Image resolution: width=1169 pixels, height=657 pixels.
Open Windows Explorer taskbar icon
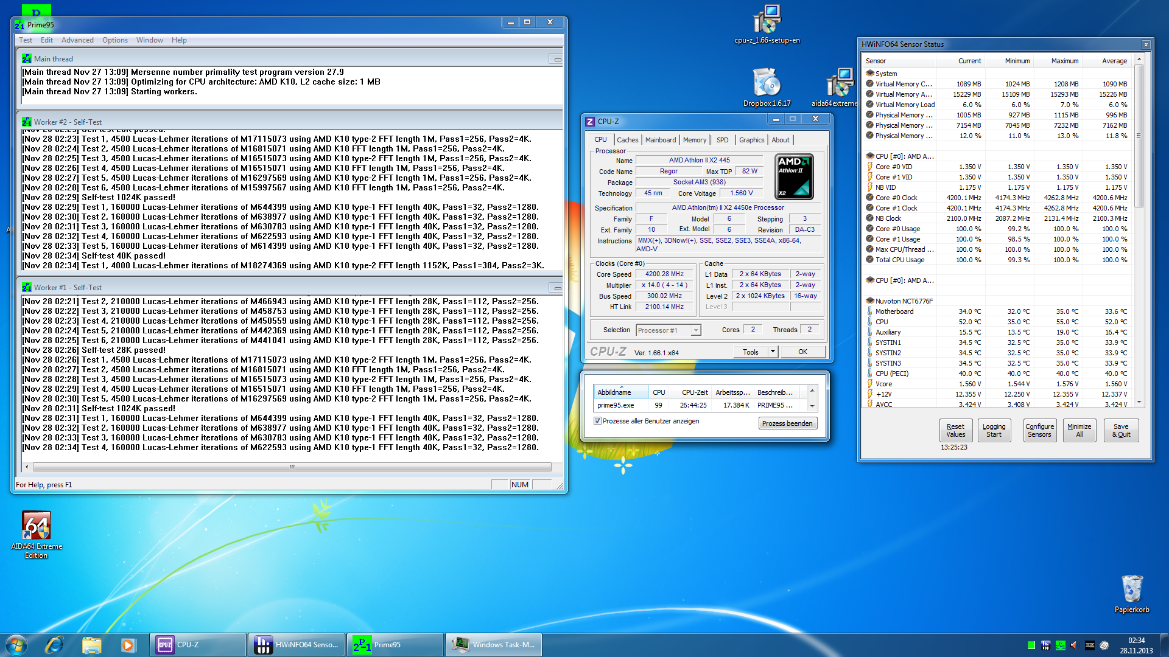[x=91, y=645]
